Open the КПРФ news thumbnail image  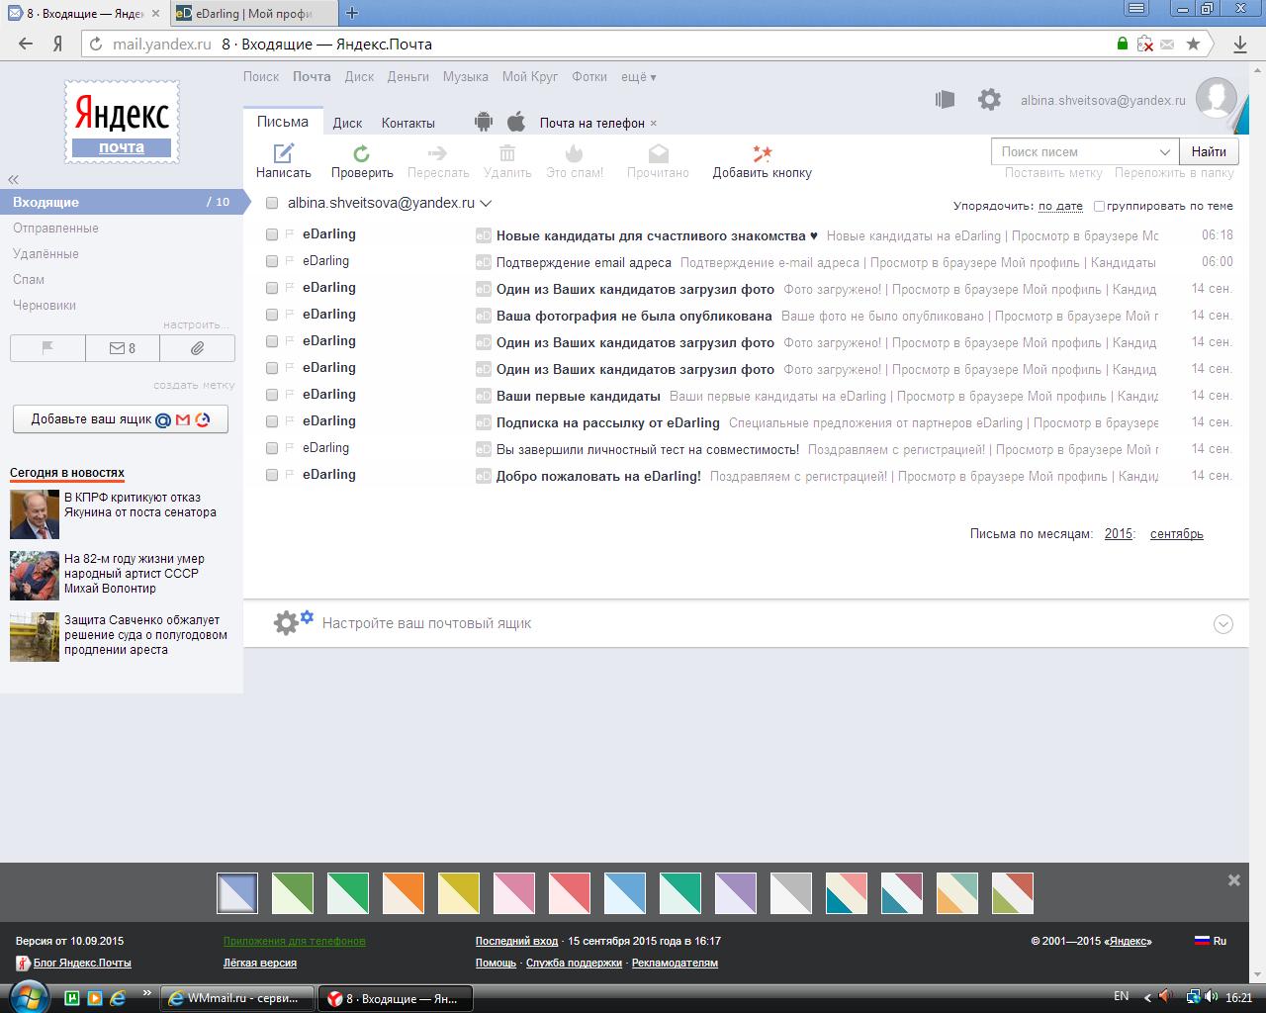click(35, 513)
